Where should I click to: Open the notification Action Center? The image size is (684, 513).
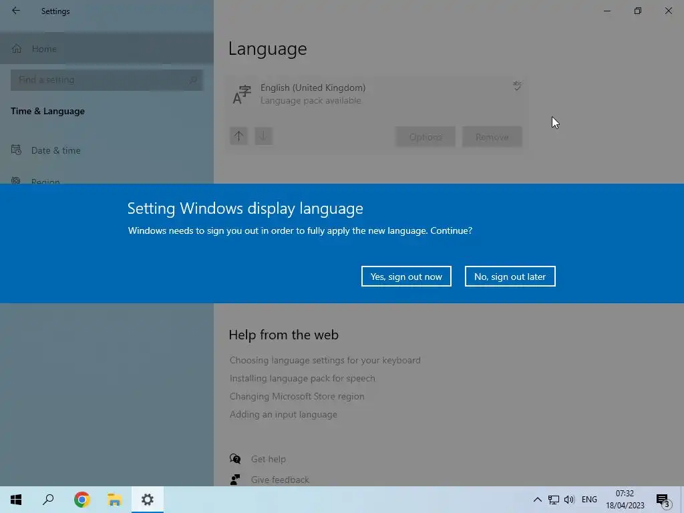pos(663,500)
